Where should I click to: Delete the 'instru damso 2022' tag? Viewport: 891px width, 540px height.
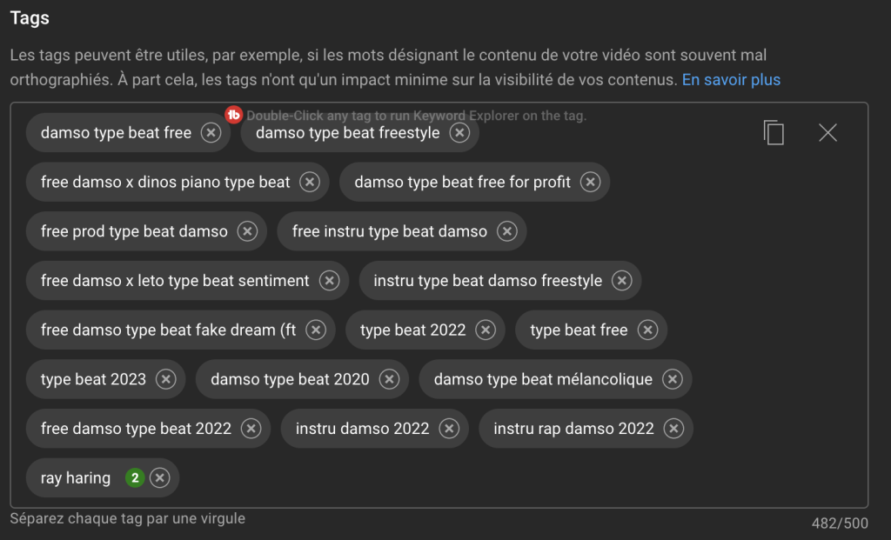(449, 429)
